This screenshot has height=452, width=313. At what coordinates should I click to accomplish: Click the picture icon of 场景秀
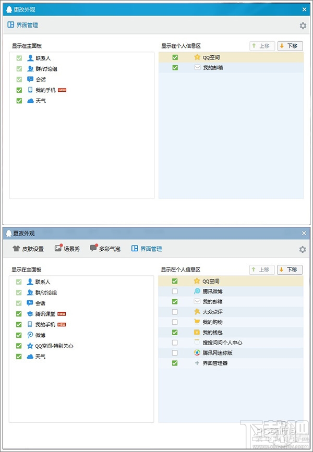coord(58,248)
